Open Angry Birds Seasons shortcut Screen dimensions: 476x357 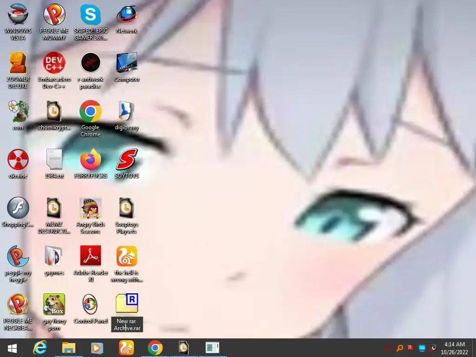[91, 215]
